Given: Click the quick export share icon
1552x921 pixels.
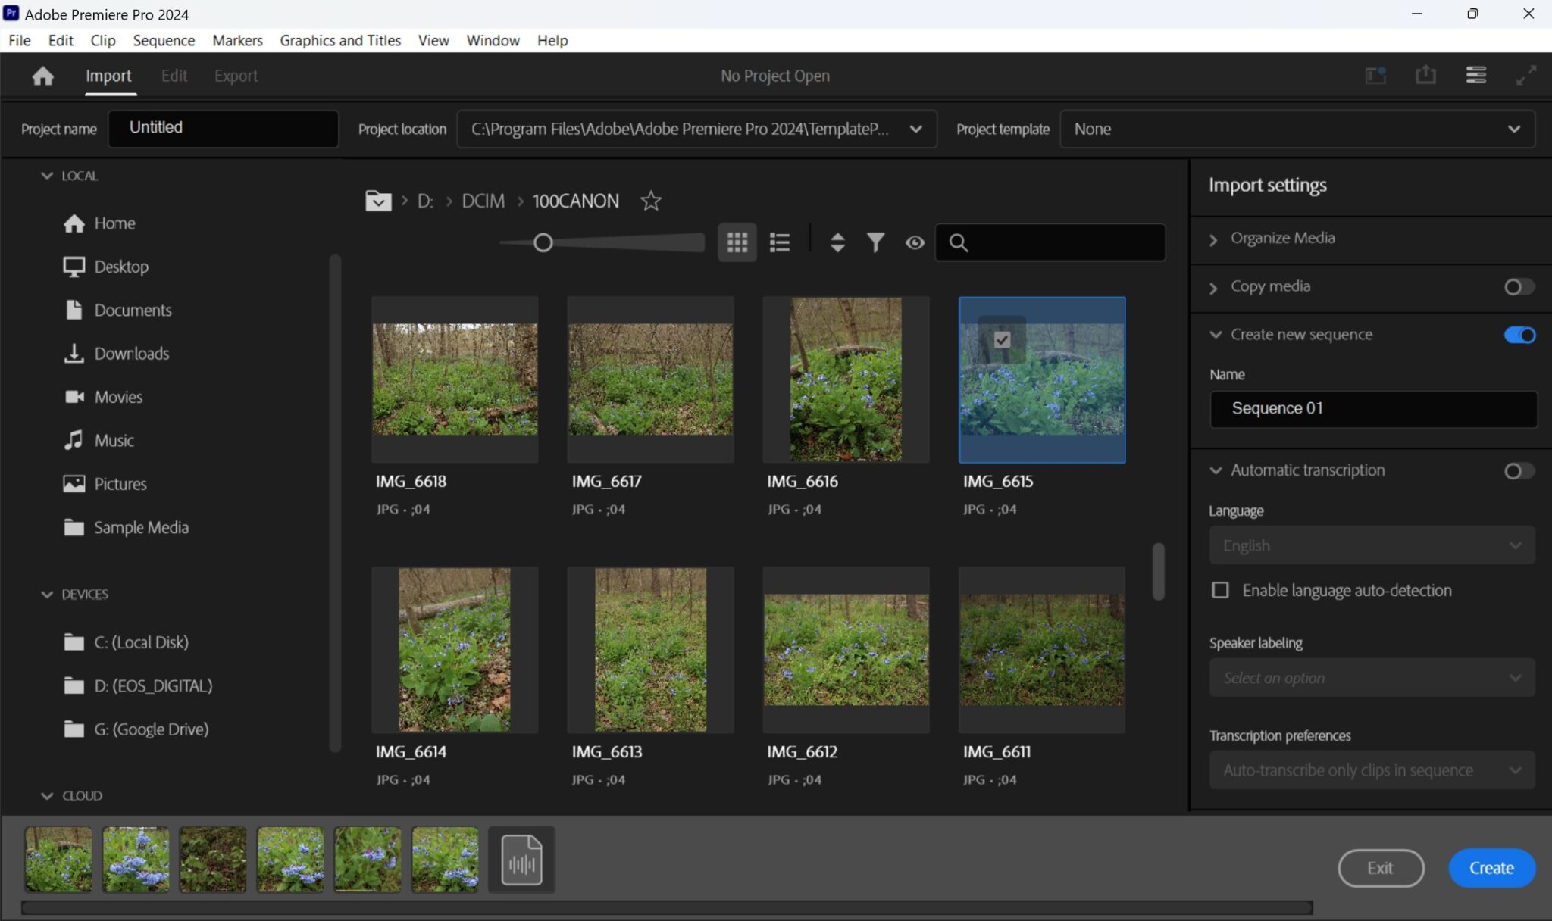Looking at the screenshot, I should (x=1425, y=75).
